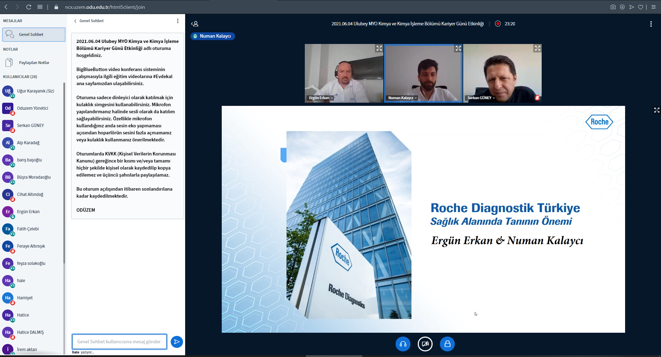The height and width of the screenshot is (357, 661).
Task: Select user Hamiyet
Action: [x=32, y=298]
